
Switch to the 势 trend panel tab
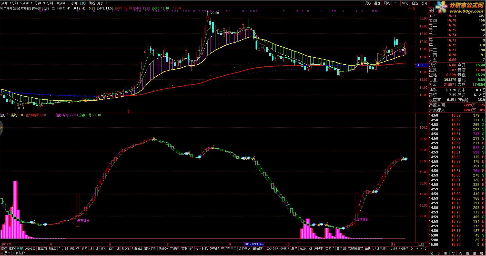coord(453,253)
